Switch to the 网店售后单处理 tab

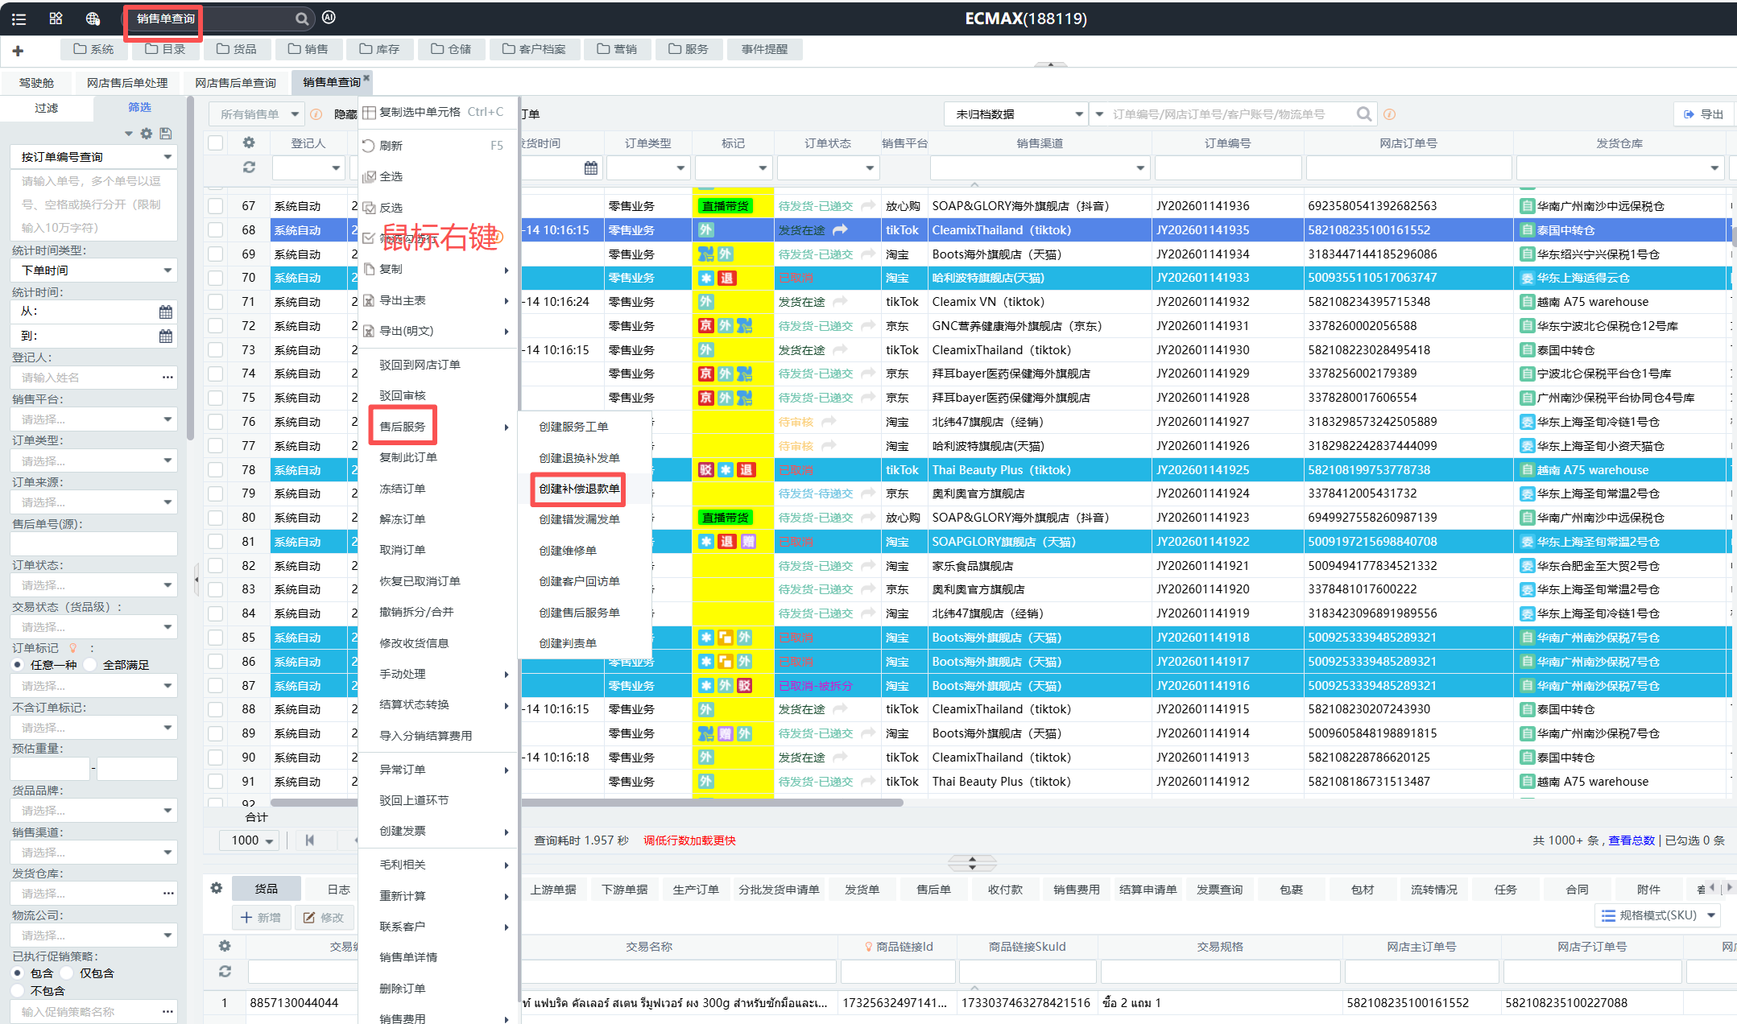click(x=127, y=83)
